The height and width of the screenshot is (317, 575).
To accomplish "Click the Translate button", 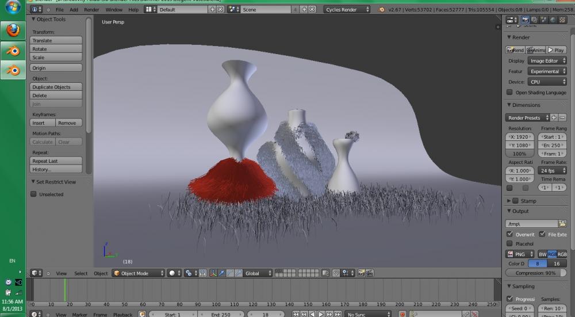I will coord(56,40).
